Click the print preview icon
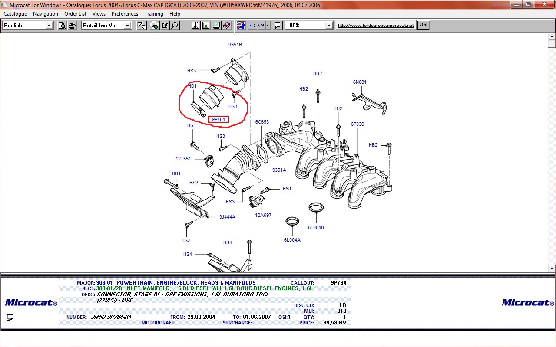Viewport: 556px width, 347px height. point(62,26)
